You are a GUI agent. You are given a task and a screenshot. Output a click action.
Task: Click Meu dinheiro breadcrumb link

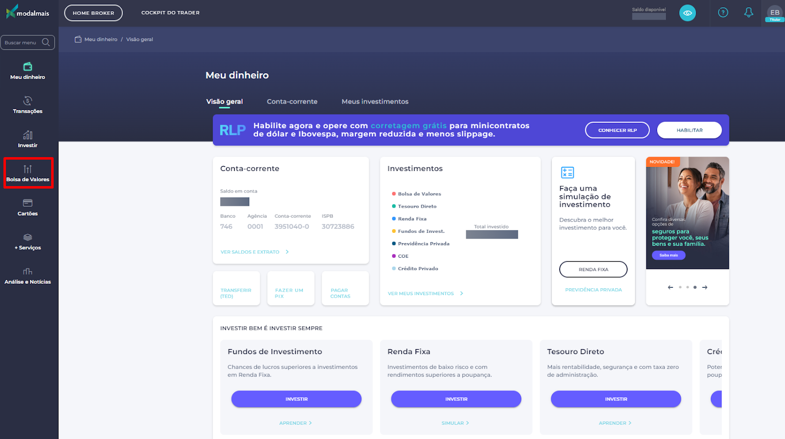[x=101, y=39]
